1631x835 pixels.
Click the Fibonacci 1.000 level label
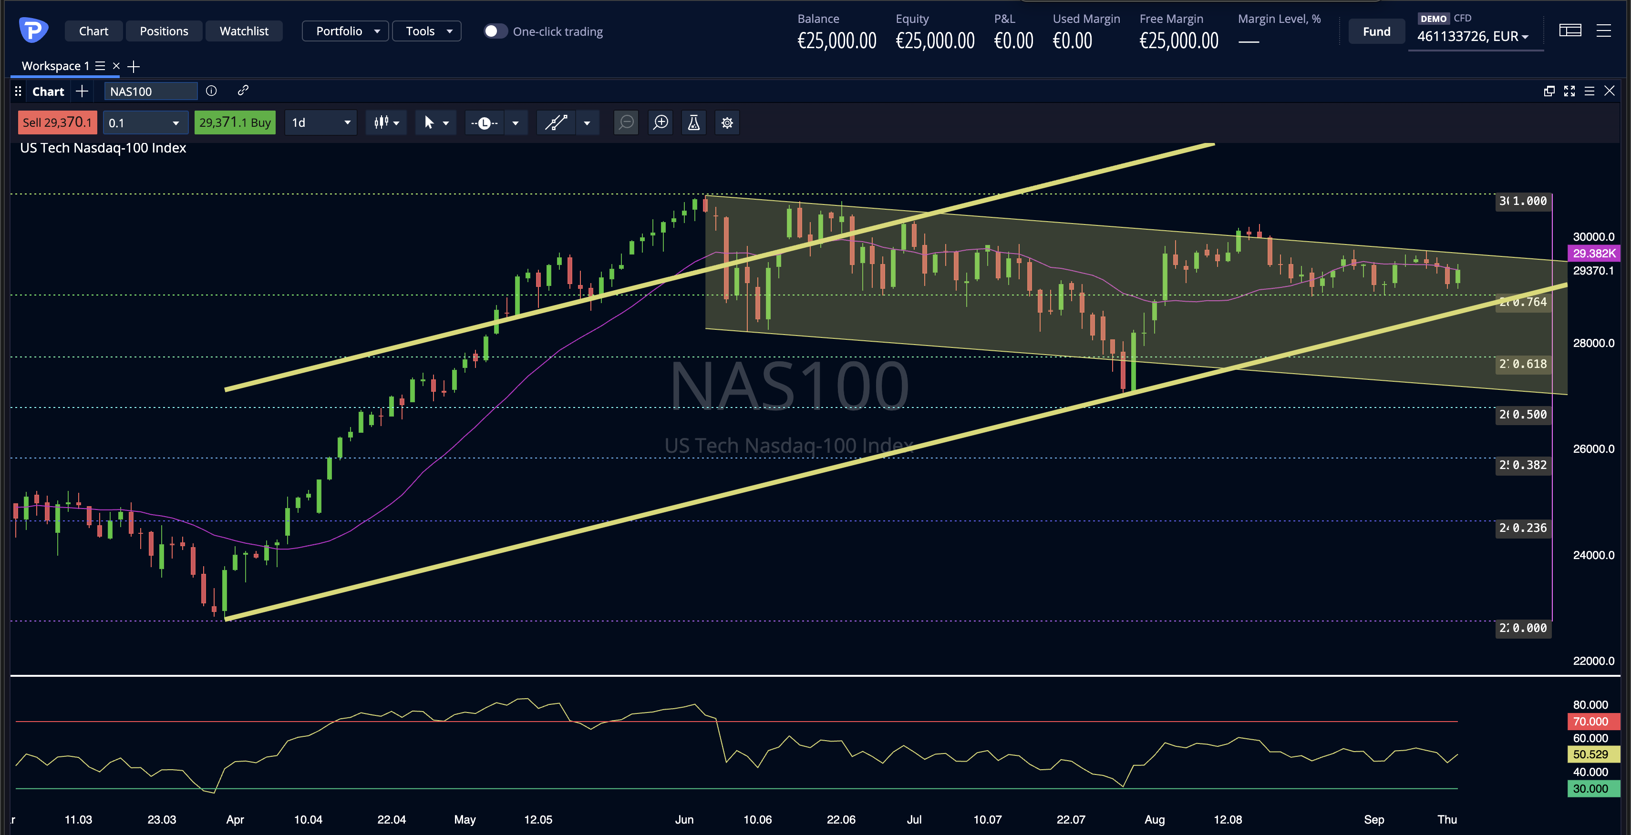click(x=1523, y=201)
